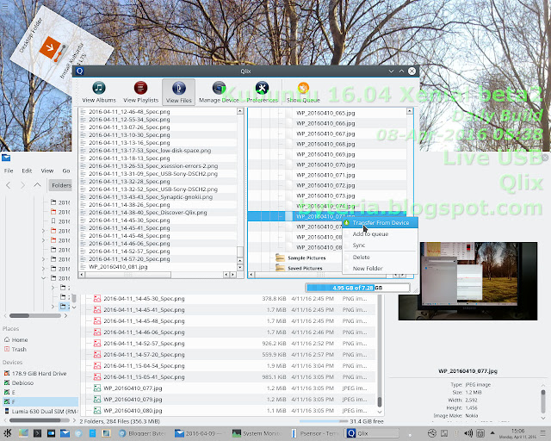
Task: Go back in Dolphin file manager
Action: (9, 185)
